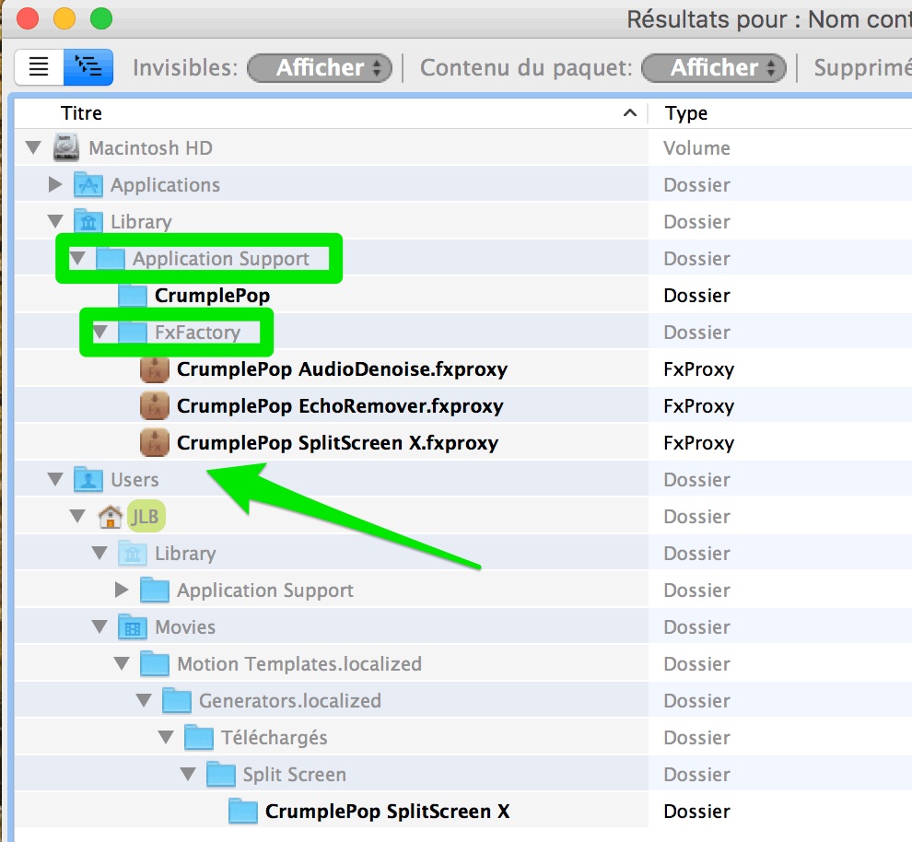The width and height of the screenshot is (912, 842).
Task: Click the 'FxProxy' type of AudioDenoise row
Action: [x=698, y=369]
